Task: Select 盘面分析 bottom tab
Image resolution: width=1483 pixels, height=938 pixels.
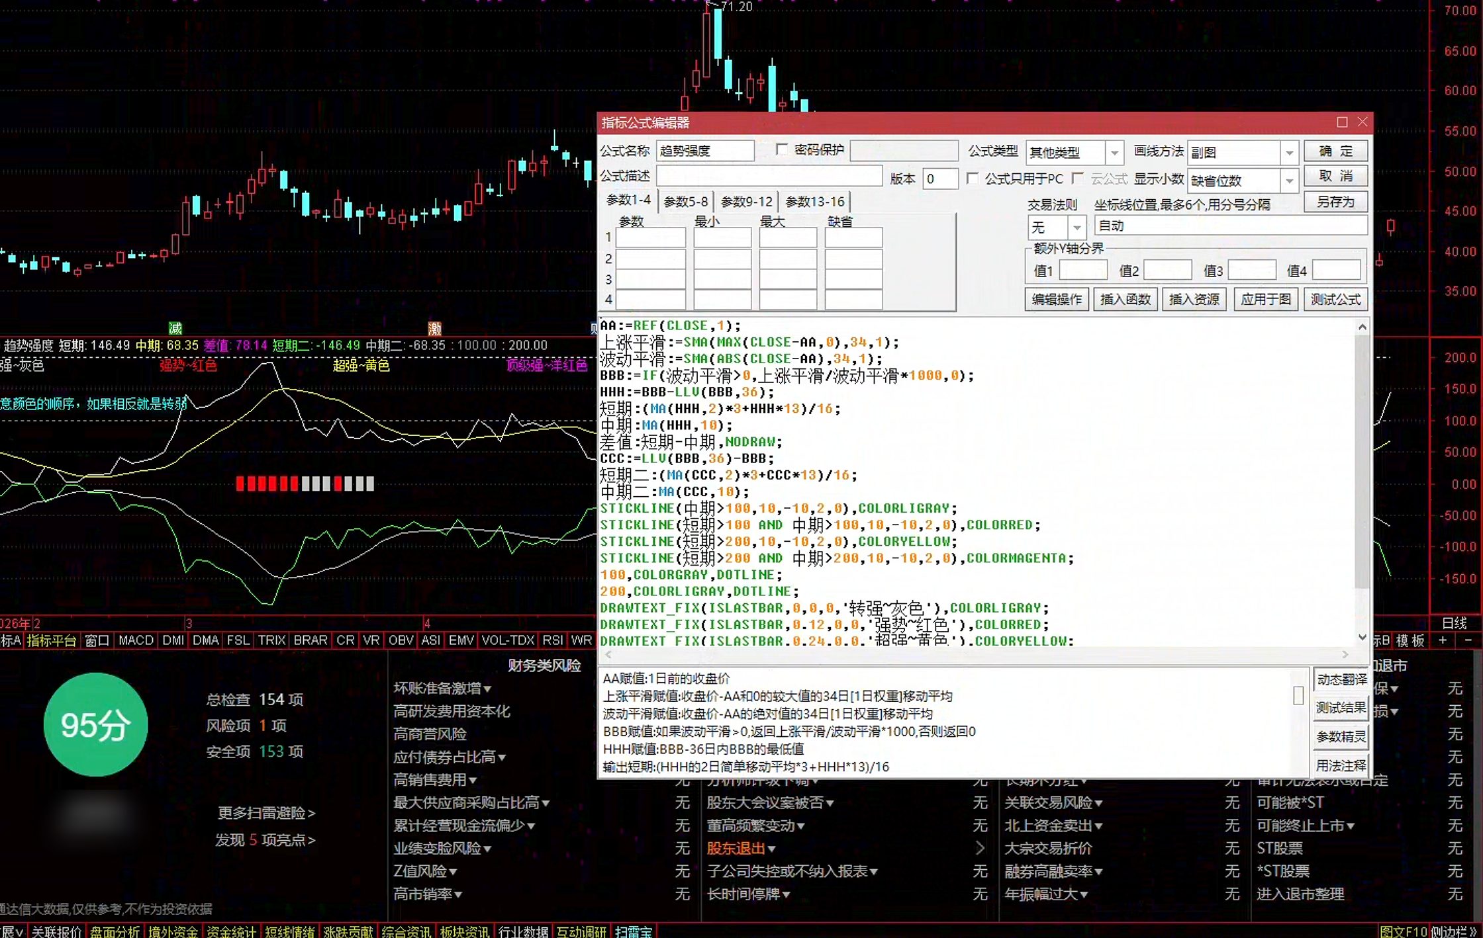Action: tap(115, 931)
